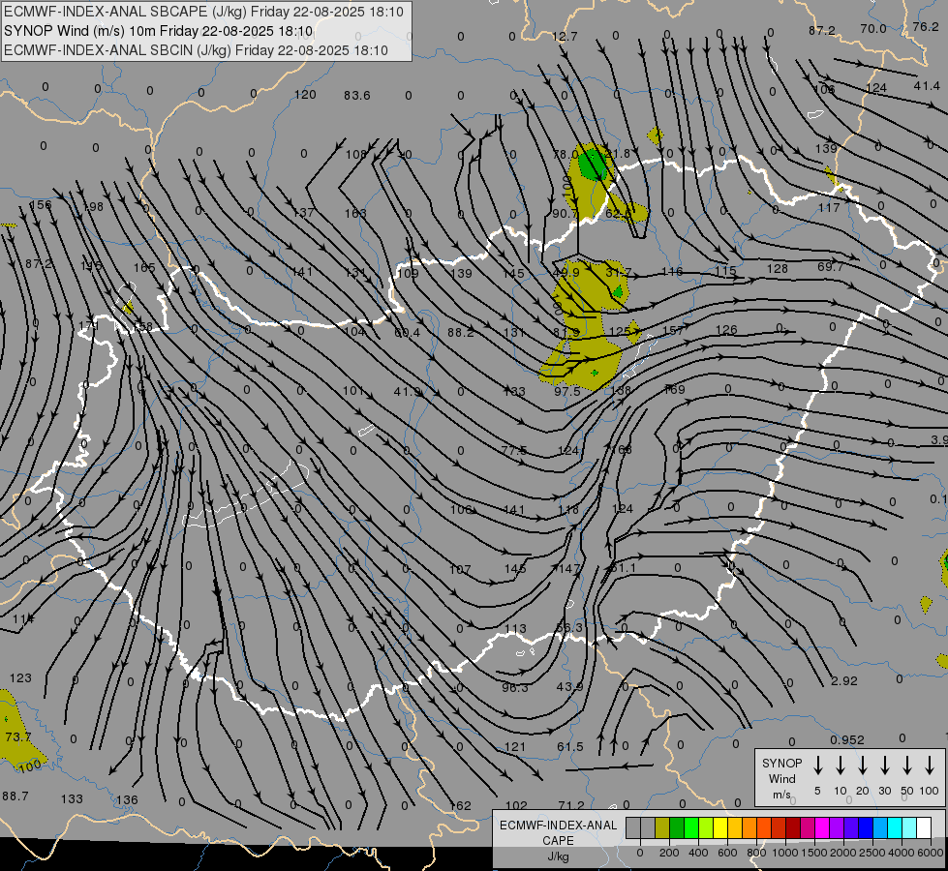Click the map value 77.5

(x=514, y=450)
